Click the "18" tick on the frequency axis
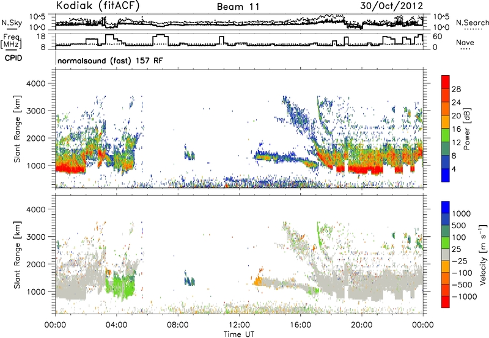The width and height of the screenshot is (489, 338). pyautogui.click(x=41, y=37)
